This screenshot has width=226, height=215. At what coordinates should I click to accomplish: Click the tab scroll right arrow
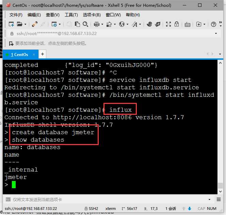(x=212, y=54)
